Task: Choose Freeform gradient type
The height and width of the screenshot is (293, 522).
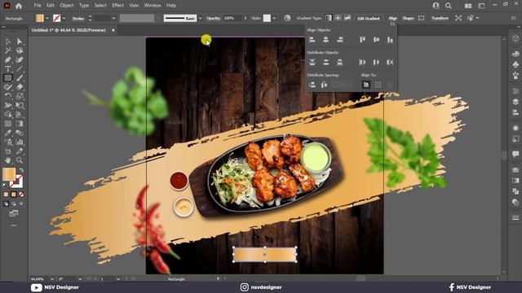Action: [x=347, y=18]
